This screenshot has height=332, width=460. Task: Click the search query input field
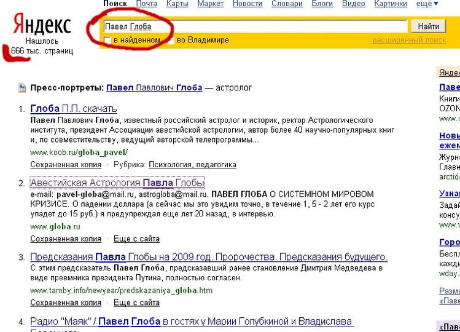click(255, 26)
